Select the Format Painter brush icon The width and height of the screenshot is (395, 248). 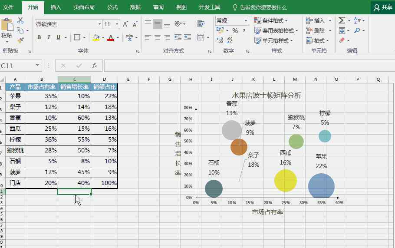[20, 40]
